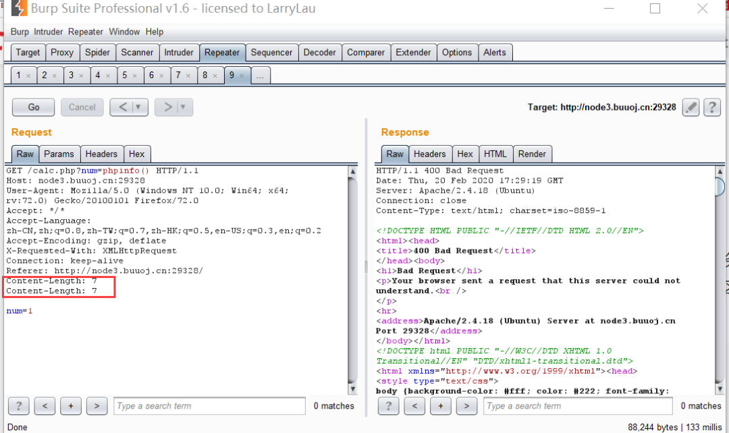The image size is (729, 433).
Task: Show the Request Params view
Action: pos(59,154)
